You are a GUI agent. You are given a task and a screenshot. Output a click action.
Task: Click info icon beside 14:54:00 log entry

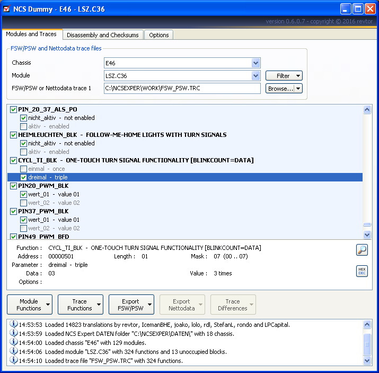pos(14,342)
